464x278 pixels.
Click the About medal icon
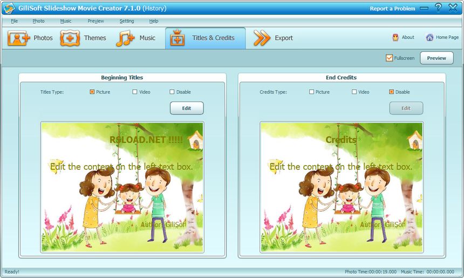click(x=395, y=37)
